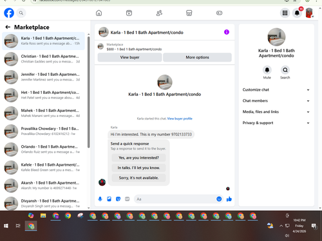Send 'Sorry, it's not available.' response
Image resolution: width=322 pixels, height=241 pixels.
(x=138, y=178)
